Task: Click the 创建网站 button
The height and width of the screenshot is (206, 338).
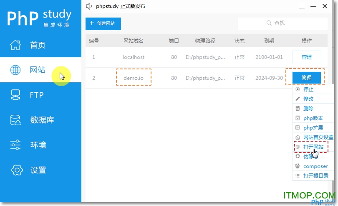Action: click(103, 23)
